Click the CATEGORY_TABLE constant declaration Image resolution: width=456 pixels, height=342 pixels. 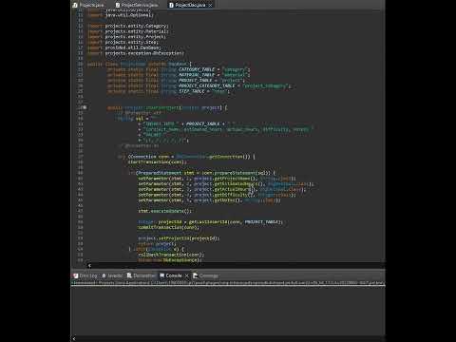point(179,69)
